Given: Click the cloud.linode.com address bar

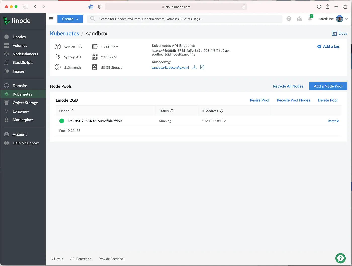Looking at the screenshot, I should point(176,7).
